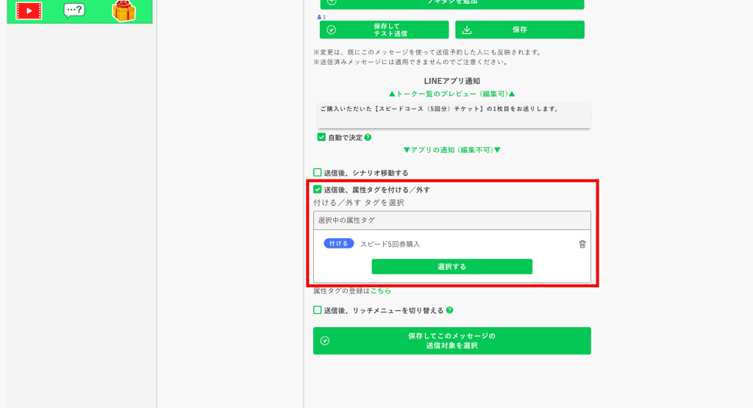Click ▼アプリの通知（編集不可）▼ heading
Image resolution: width=753 pixels, height=408 pixels.
[452, 150]
